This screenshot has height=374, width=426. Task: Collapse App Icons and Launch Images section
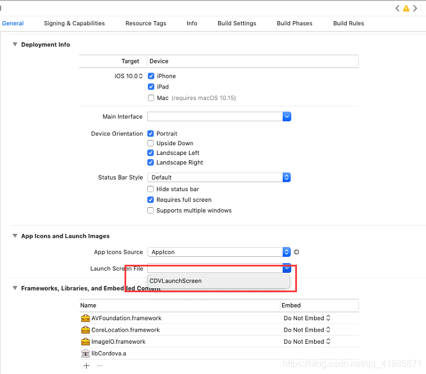[15, 236]
